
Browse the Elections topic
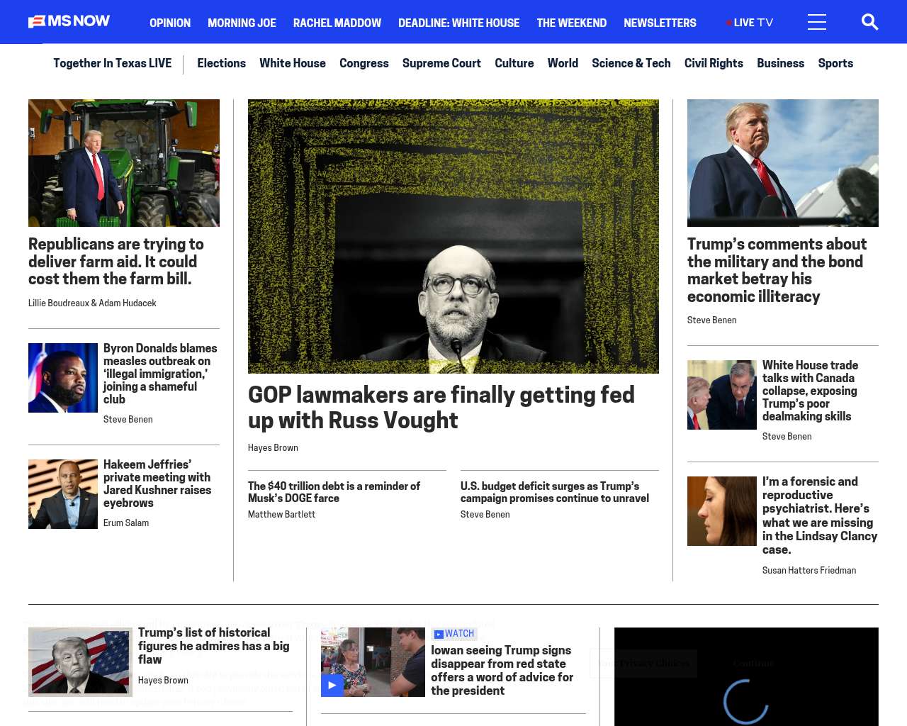pos(221,63)
